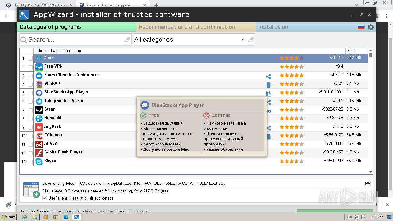Click Title and basic information column header
The height and width of the screenshot is (221, 393).
point(189,51)
